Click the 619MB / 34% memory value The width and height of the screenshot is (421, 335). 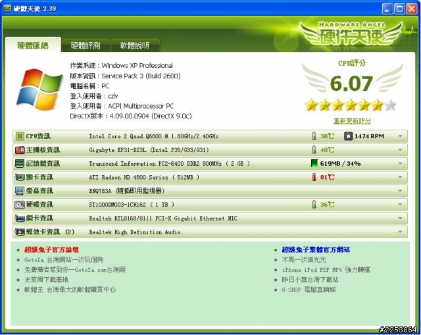[x=340, y=164]
